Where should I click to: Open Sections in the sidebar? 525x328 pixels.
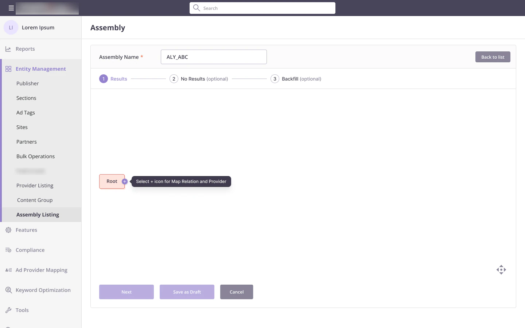[26, 98]
